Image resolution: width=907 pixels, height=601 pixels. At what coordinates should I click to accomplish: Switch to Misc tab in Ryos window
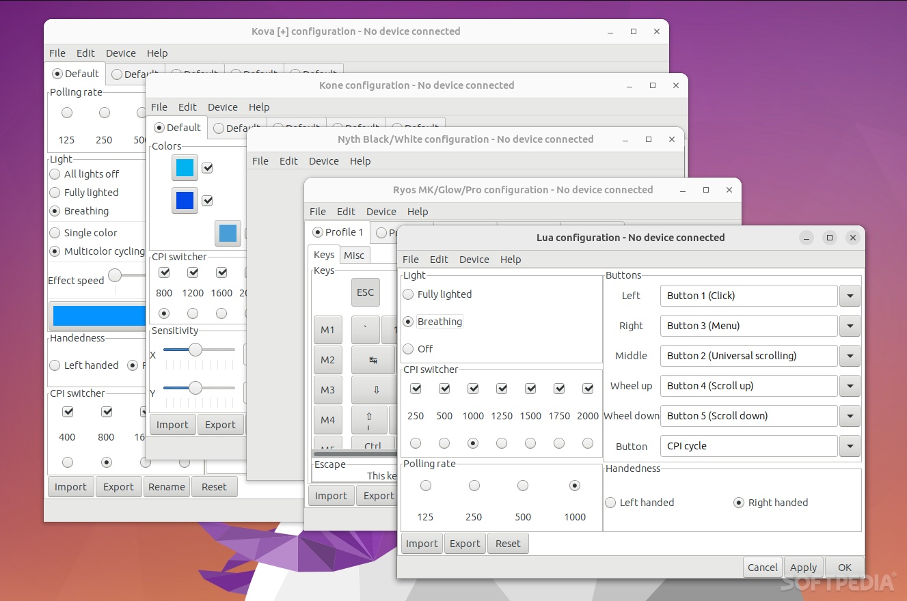(x=354, y=255)
